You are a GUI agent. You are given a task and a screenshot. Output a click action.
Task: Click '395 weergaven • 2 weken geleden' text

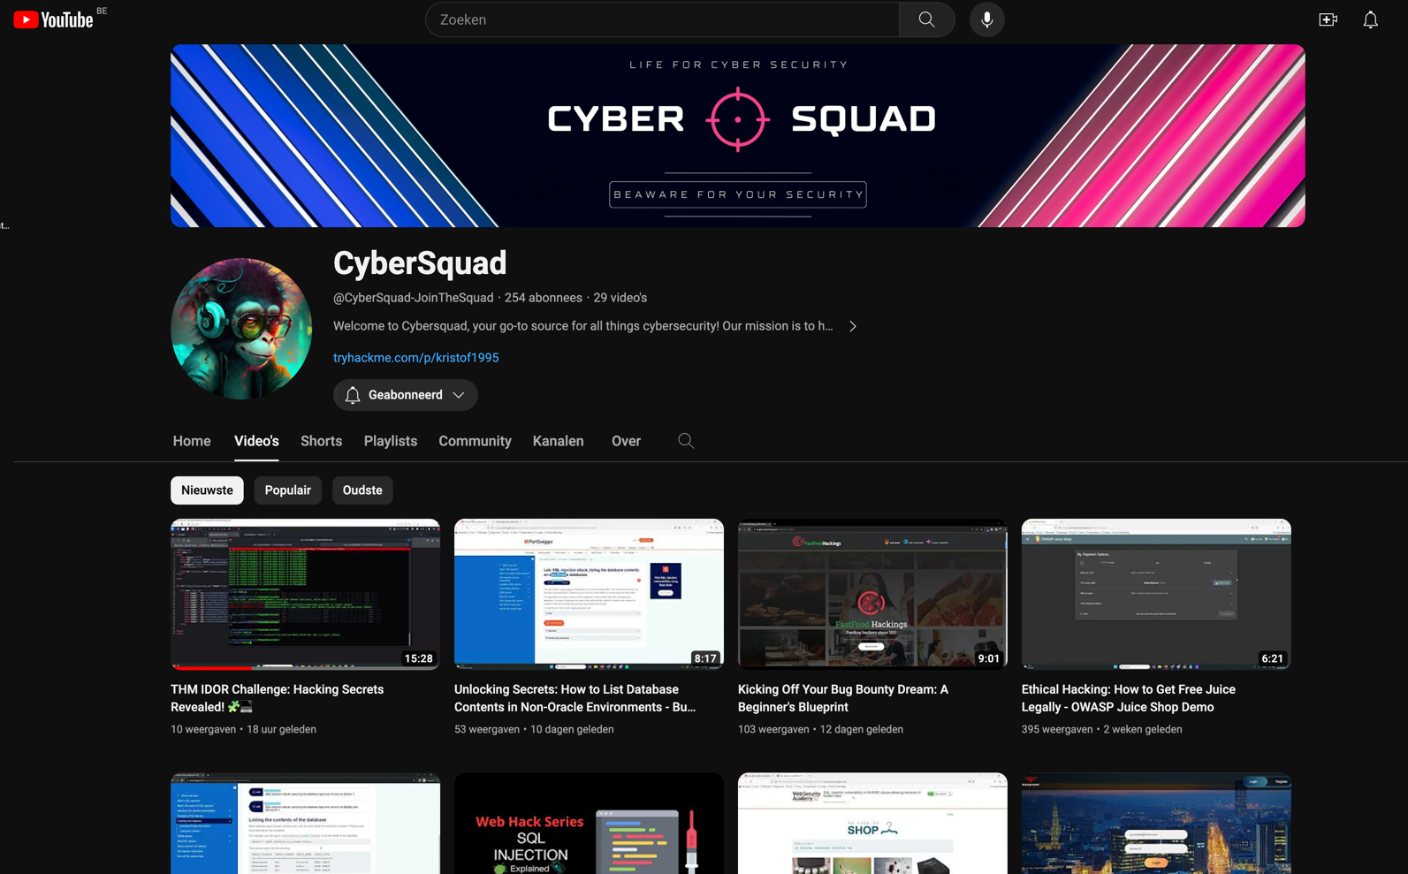(1101, 729)
